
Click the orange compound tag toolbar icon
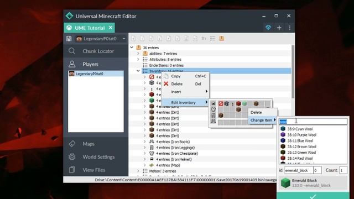(x=221, y=38)
